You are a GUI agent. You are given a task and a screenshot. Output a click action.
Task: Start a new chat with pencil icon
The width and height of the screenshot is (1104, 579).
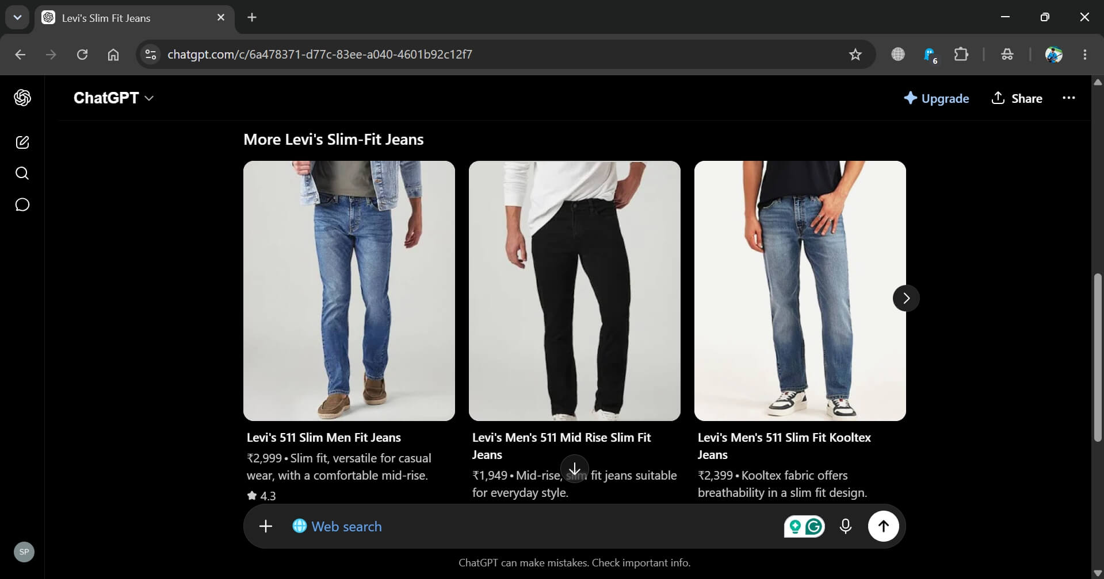pos(22,142)
